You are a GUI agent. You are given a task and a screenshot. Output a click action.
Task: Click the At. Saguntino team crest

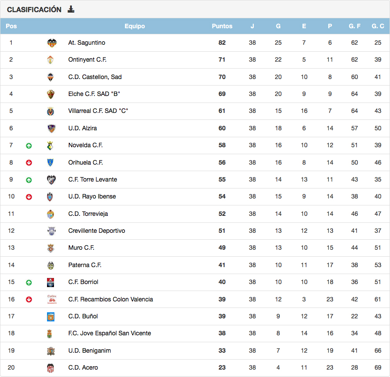52,43
